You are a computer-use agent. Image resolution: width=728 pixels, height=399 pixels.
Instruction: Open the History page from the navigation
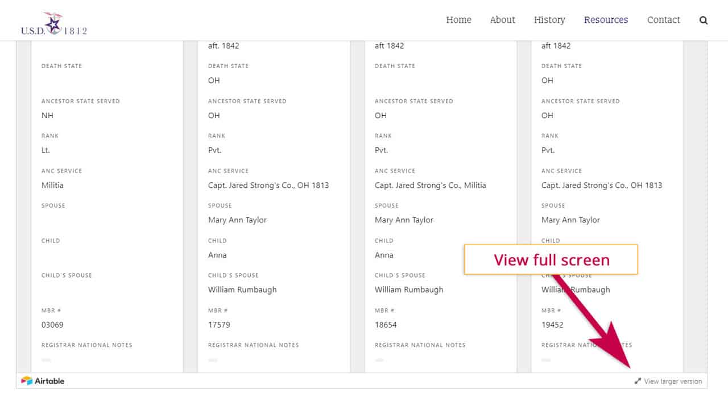549,20
